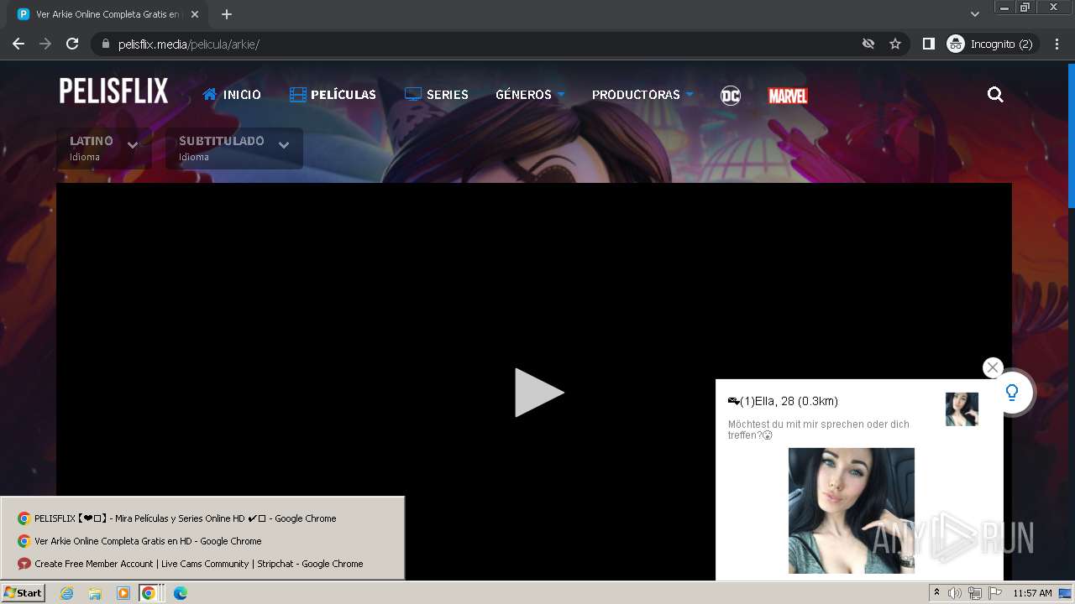Click the site lock icon

coord(105,44)
